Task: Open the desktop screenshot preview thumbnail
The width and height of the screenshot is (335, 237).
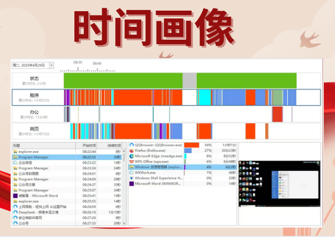Action: [280, 184]
